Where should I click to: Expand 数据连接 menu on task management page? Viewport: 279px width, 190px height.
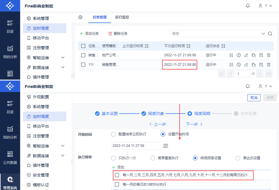click(63, 67)
